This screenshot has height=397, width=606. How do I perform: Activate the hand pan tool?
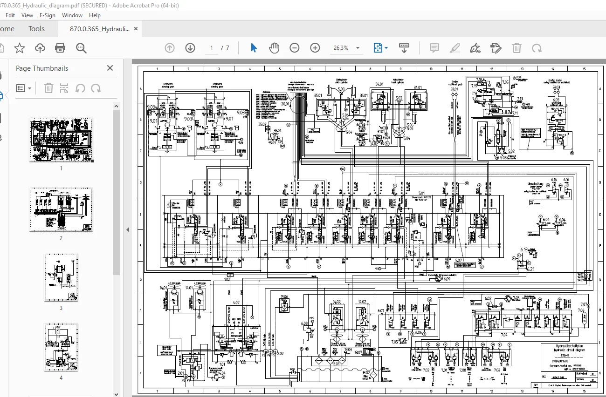[274, 47]
